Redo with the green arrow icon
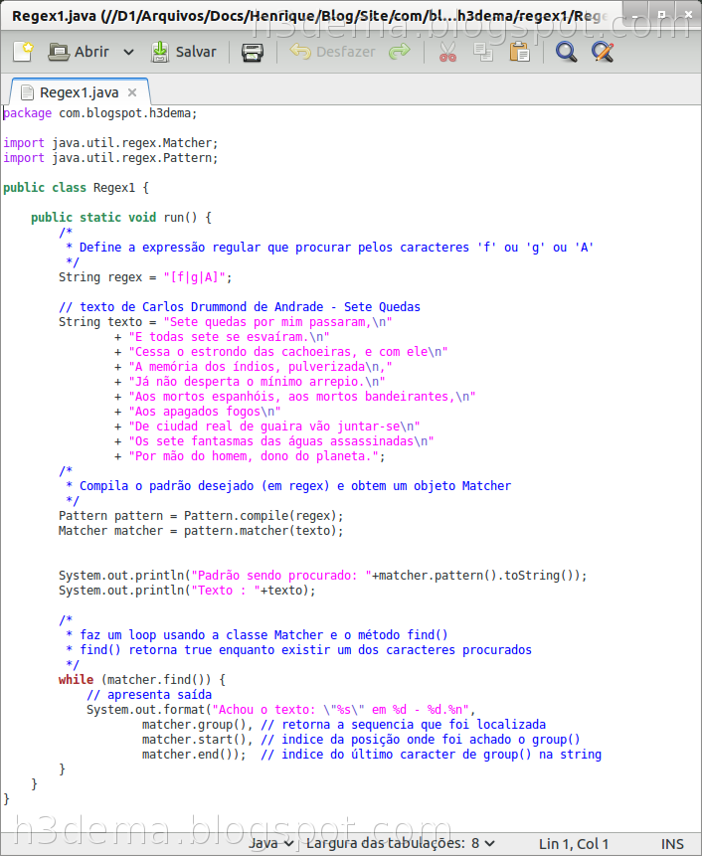This screenshot has width=702, height=856. 400,52
